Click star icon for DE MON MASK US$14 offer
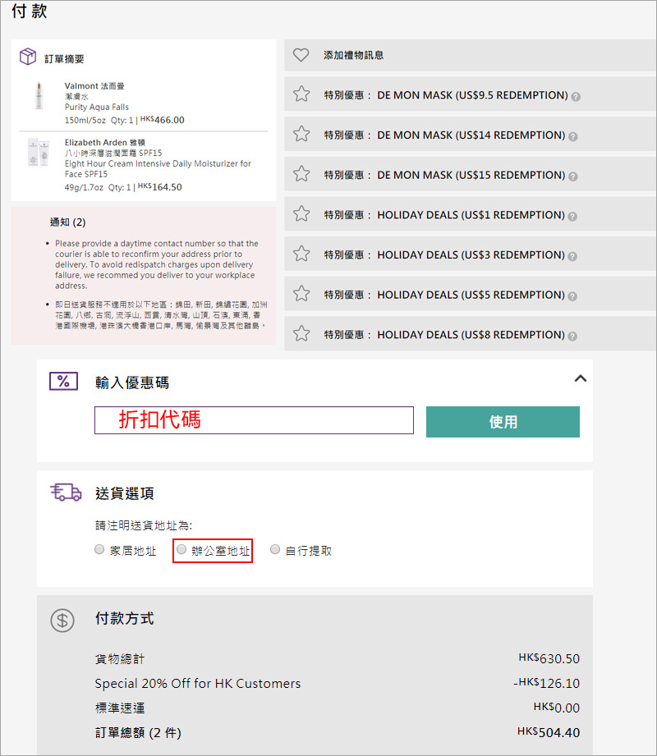Viewport: 657px width, 756px height. 301,135
